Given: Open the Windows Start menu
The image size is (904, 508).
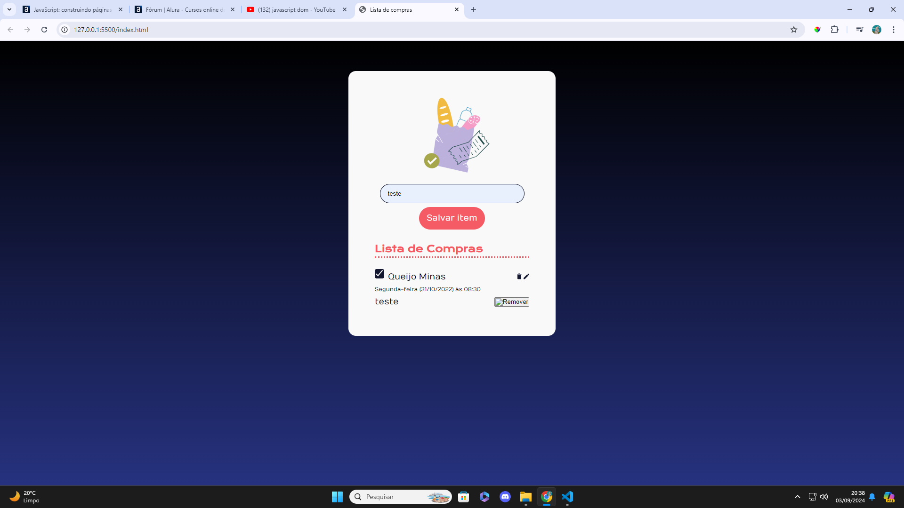Looking at the screenshot, I should coord(337,497).
